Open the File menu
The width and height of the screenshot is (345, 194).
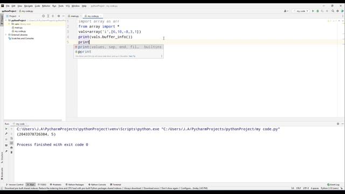pyautogui.click(x=8, y=6)
